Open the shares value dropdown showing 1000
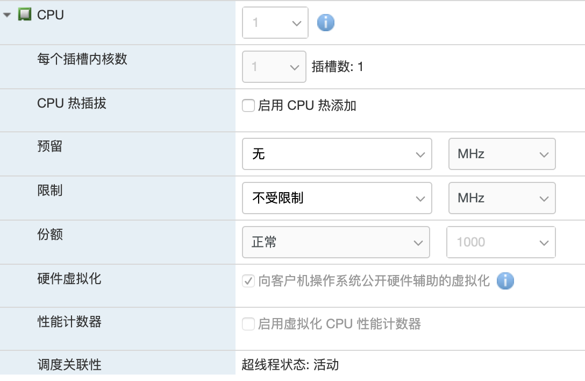 click(544, 242)
